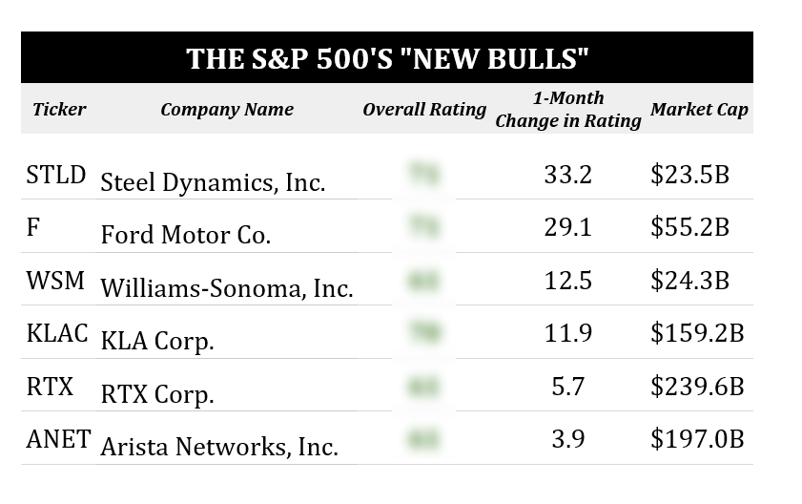The image size is (802, 504).
Task: Click the Ford Motor Co. company name
Action: click(x=186, y=234)
